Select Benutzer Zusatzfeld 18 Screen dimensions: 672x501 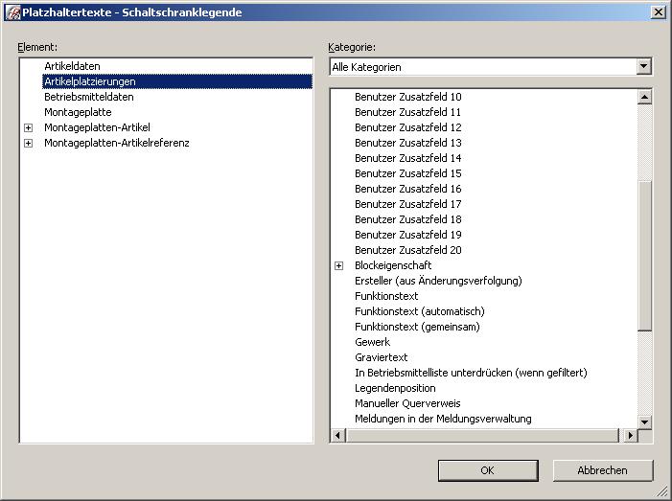tap(408, 219)
